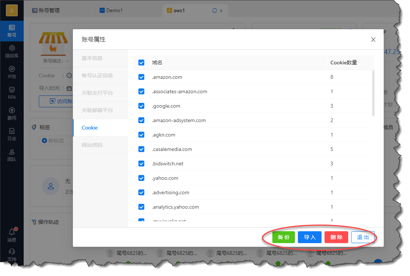Select the .agkn.com domain text

[164, 135]
